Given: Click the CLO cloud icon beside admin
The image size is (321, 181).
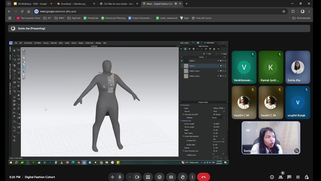Looking at the screenshot, I should click(198, 43).
